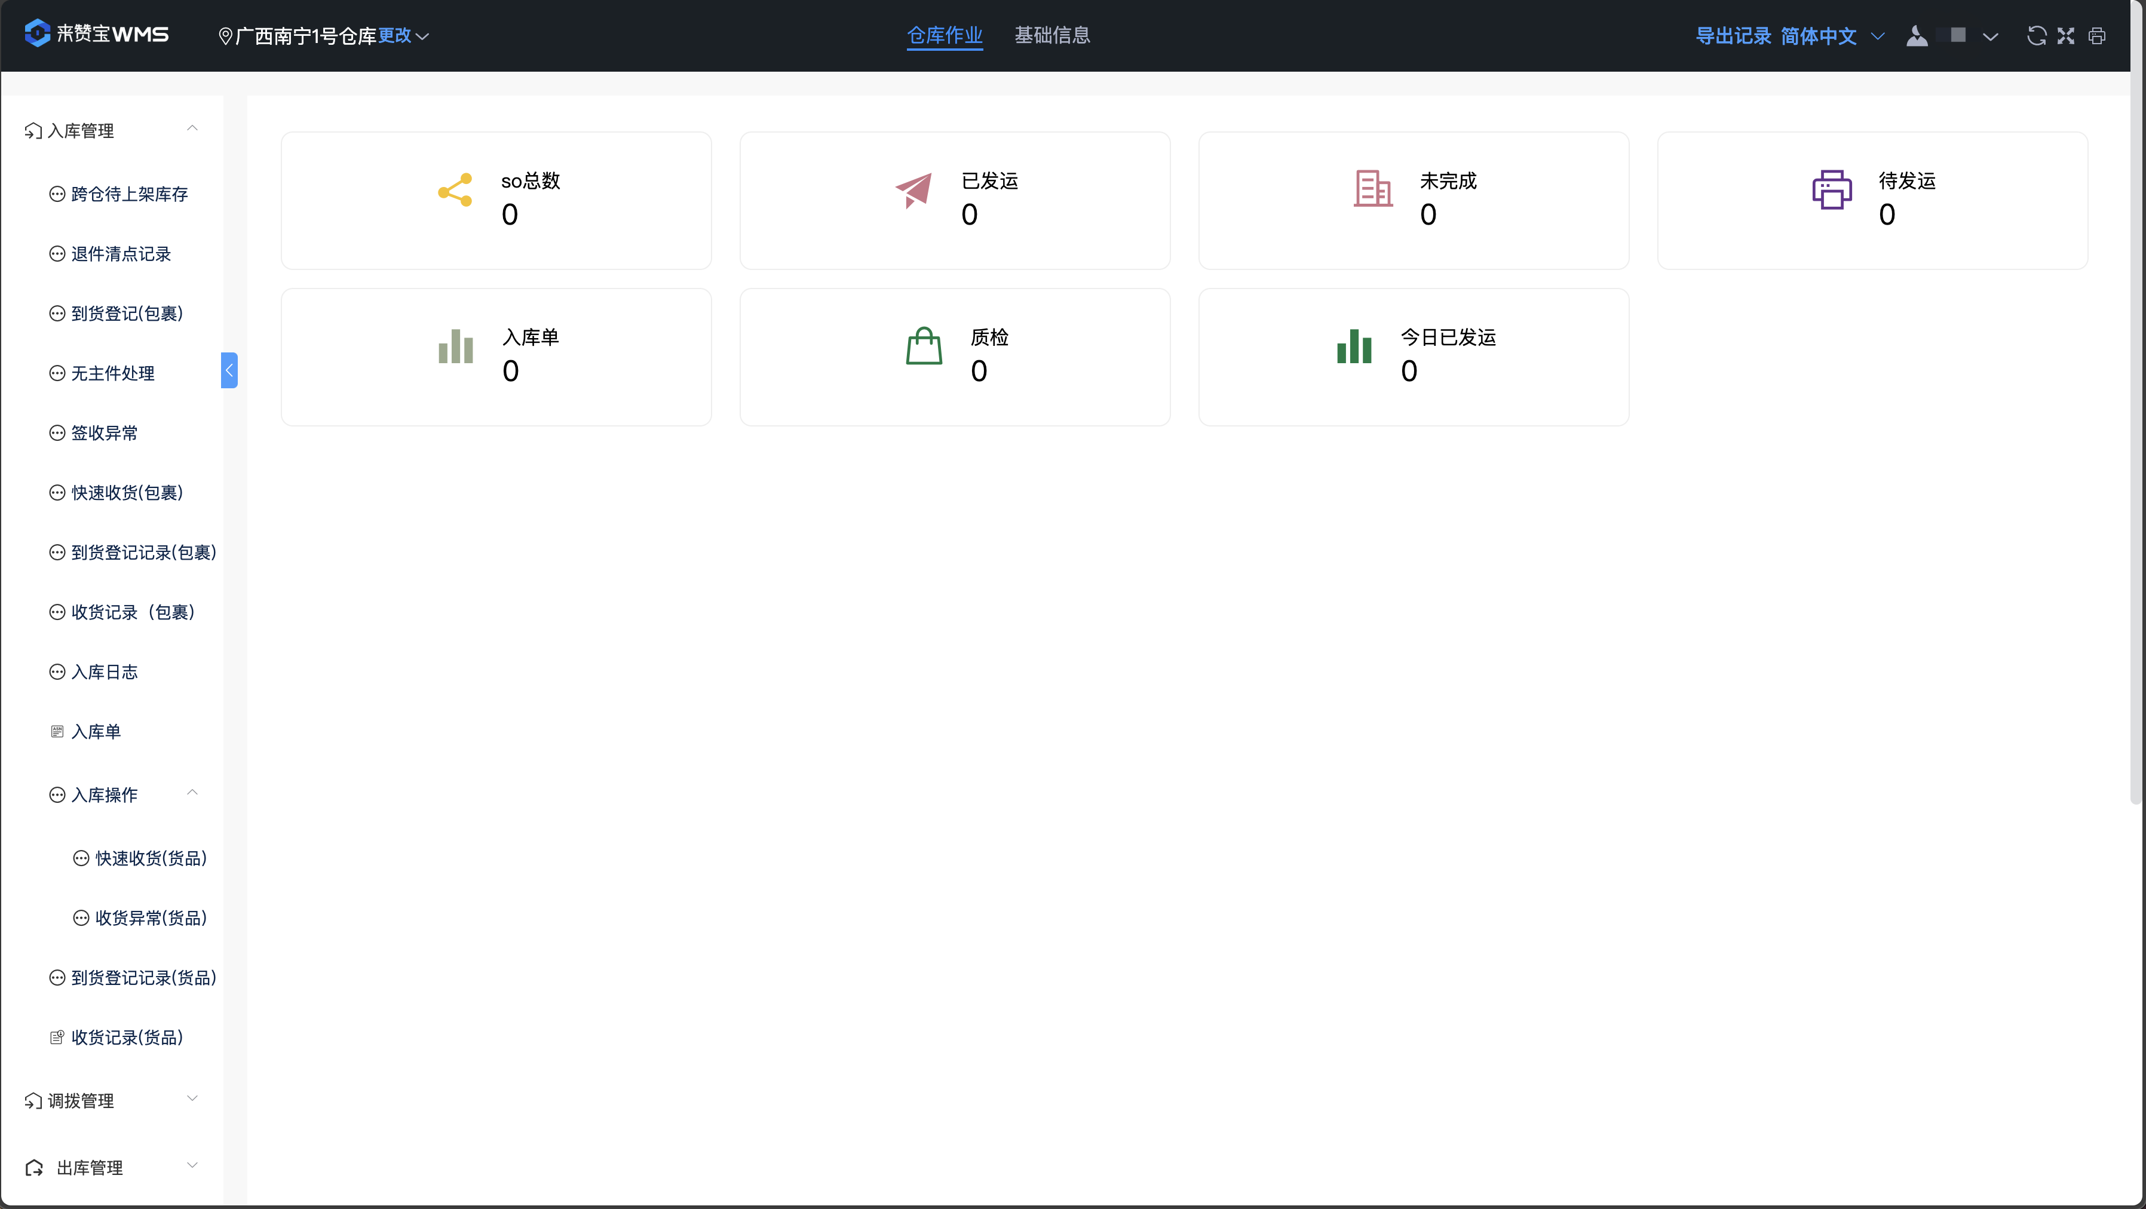Click the 未完成 label text

[x=1449, y=180]
